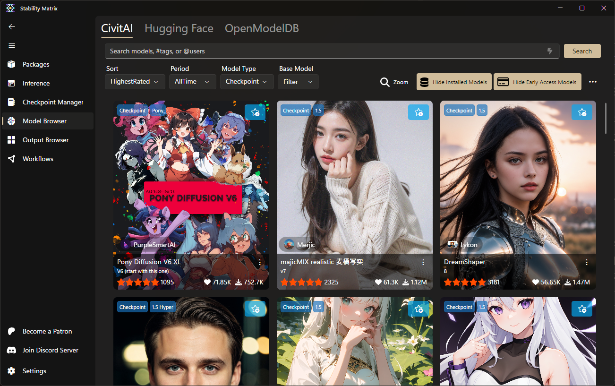This screenshot has width=615, height=386.
Task: Click the heart icon beside 61.3K
Action: tap(378, 282)
